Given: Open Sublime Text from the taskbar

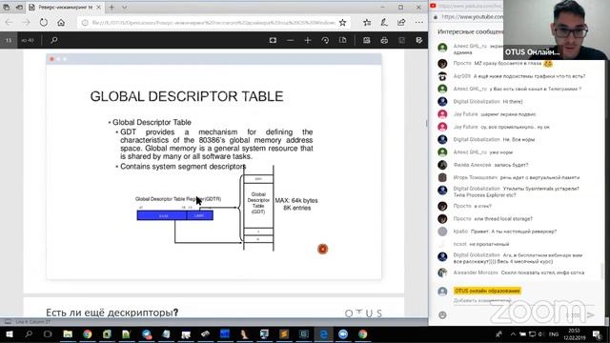Looking at the screenshot, I should coord(284,334).
